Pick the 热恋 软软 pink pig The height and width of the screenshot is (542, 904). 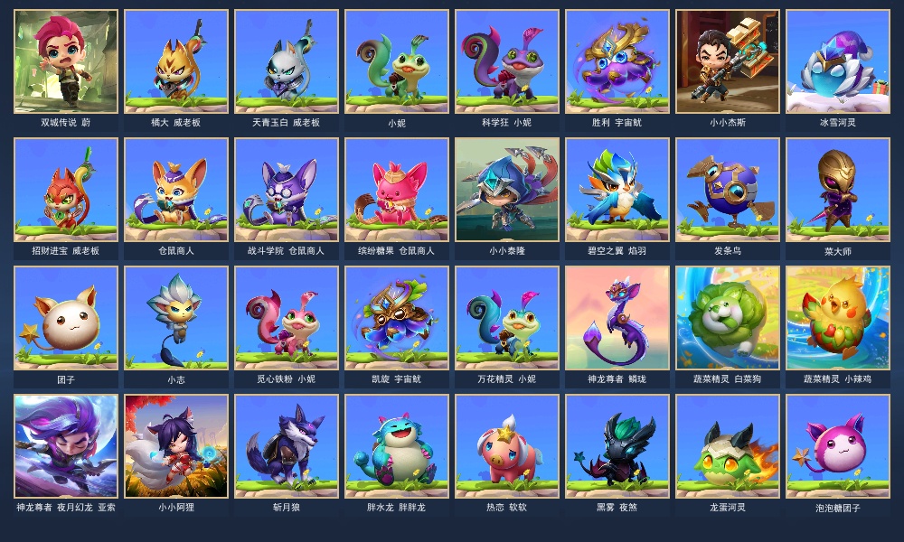(507, 446)
